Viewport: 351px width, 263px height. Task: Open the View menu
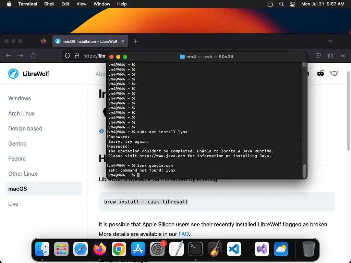[82, 4]
